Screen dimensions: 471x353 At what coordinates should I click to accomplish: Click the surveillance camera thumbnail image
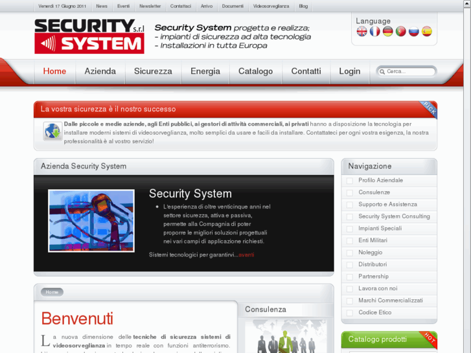(x=91, y=221)
